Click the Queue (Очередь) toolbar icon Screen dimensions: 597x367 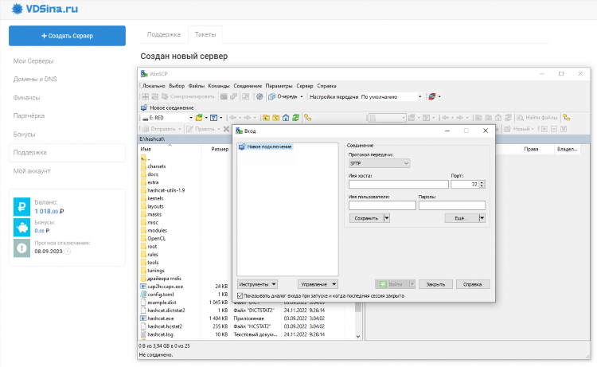[272, 96]
